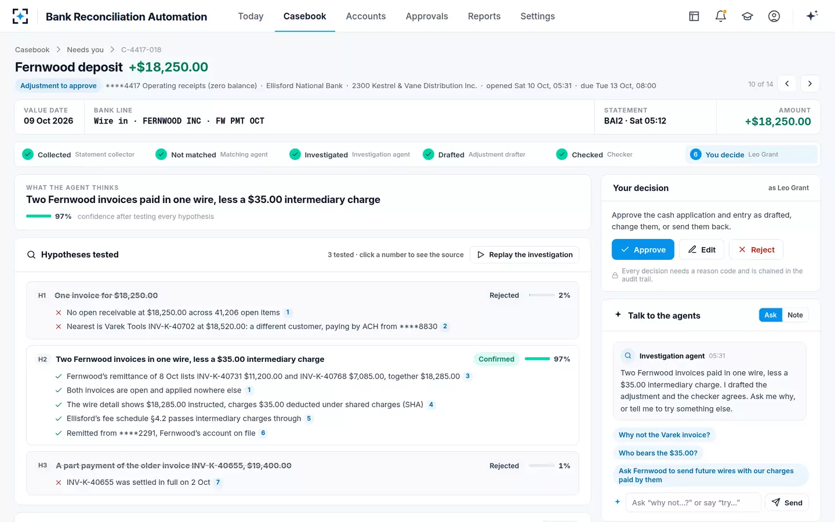
Task: Replay the investigation
Action: 524,255
